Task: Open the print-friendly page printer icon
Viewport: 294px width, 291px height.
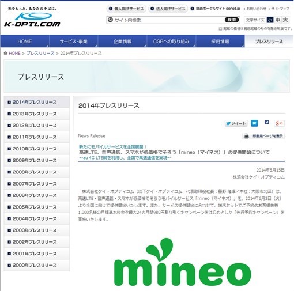Action: (246, 136)
